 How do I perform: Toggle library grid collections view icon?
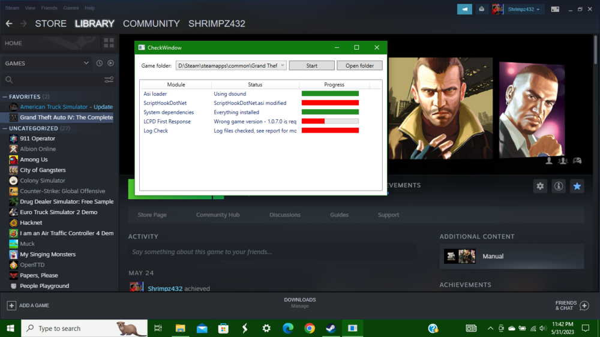(109, 43)
